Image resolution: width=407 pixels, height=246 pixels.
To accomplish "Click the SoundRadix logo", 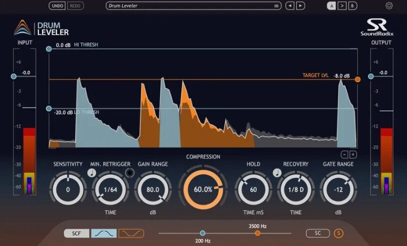I will click(x=377, y=27).
